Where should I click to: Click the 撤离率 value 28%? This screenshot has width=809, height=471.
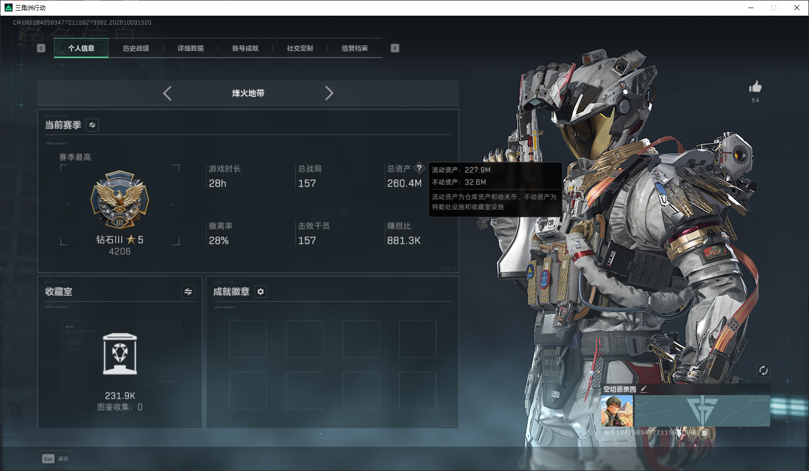[219, 241]
